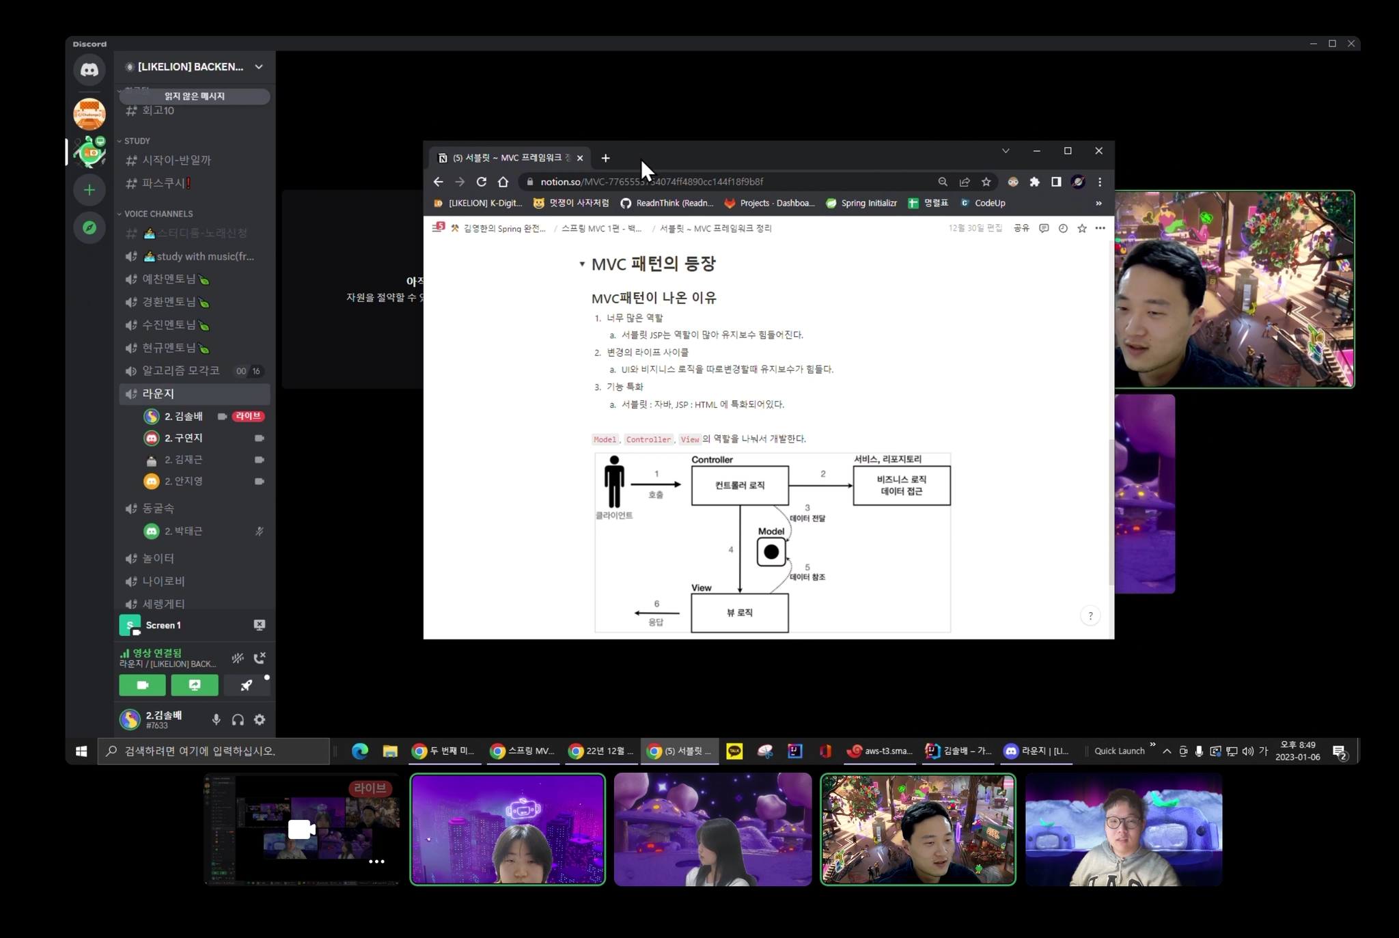The image size is (1399, 938).
Task: Stop streaming Screen 1
Action: point(260,625)
